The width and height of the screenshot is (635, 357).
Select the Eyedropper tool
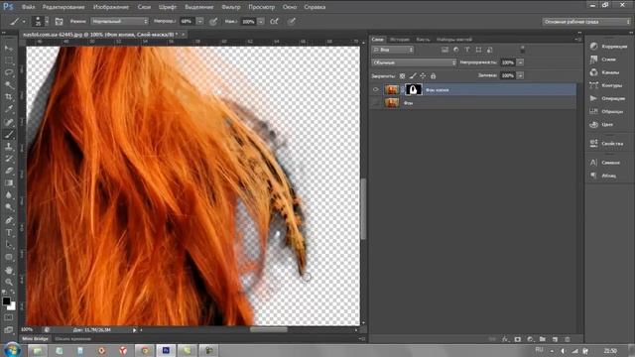pyautogui.click(x=9, y=109)
